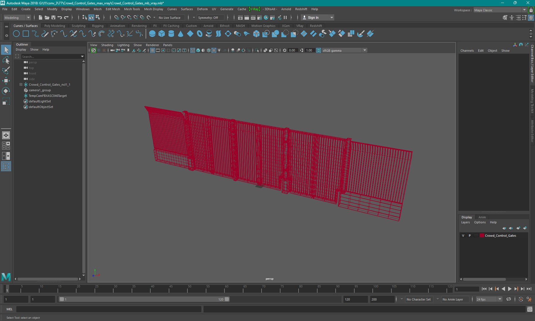The image size is (535, 321).
Task: Activate the Paint Selection tool
Action: coord(6,70)
